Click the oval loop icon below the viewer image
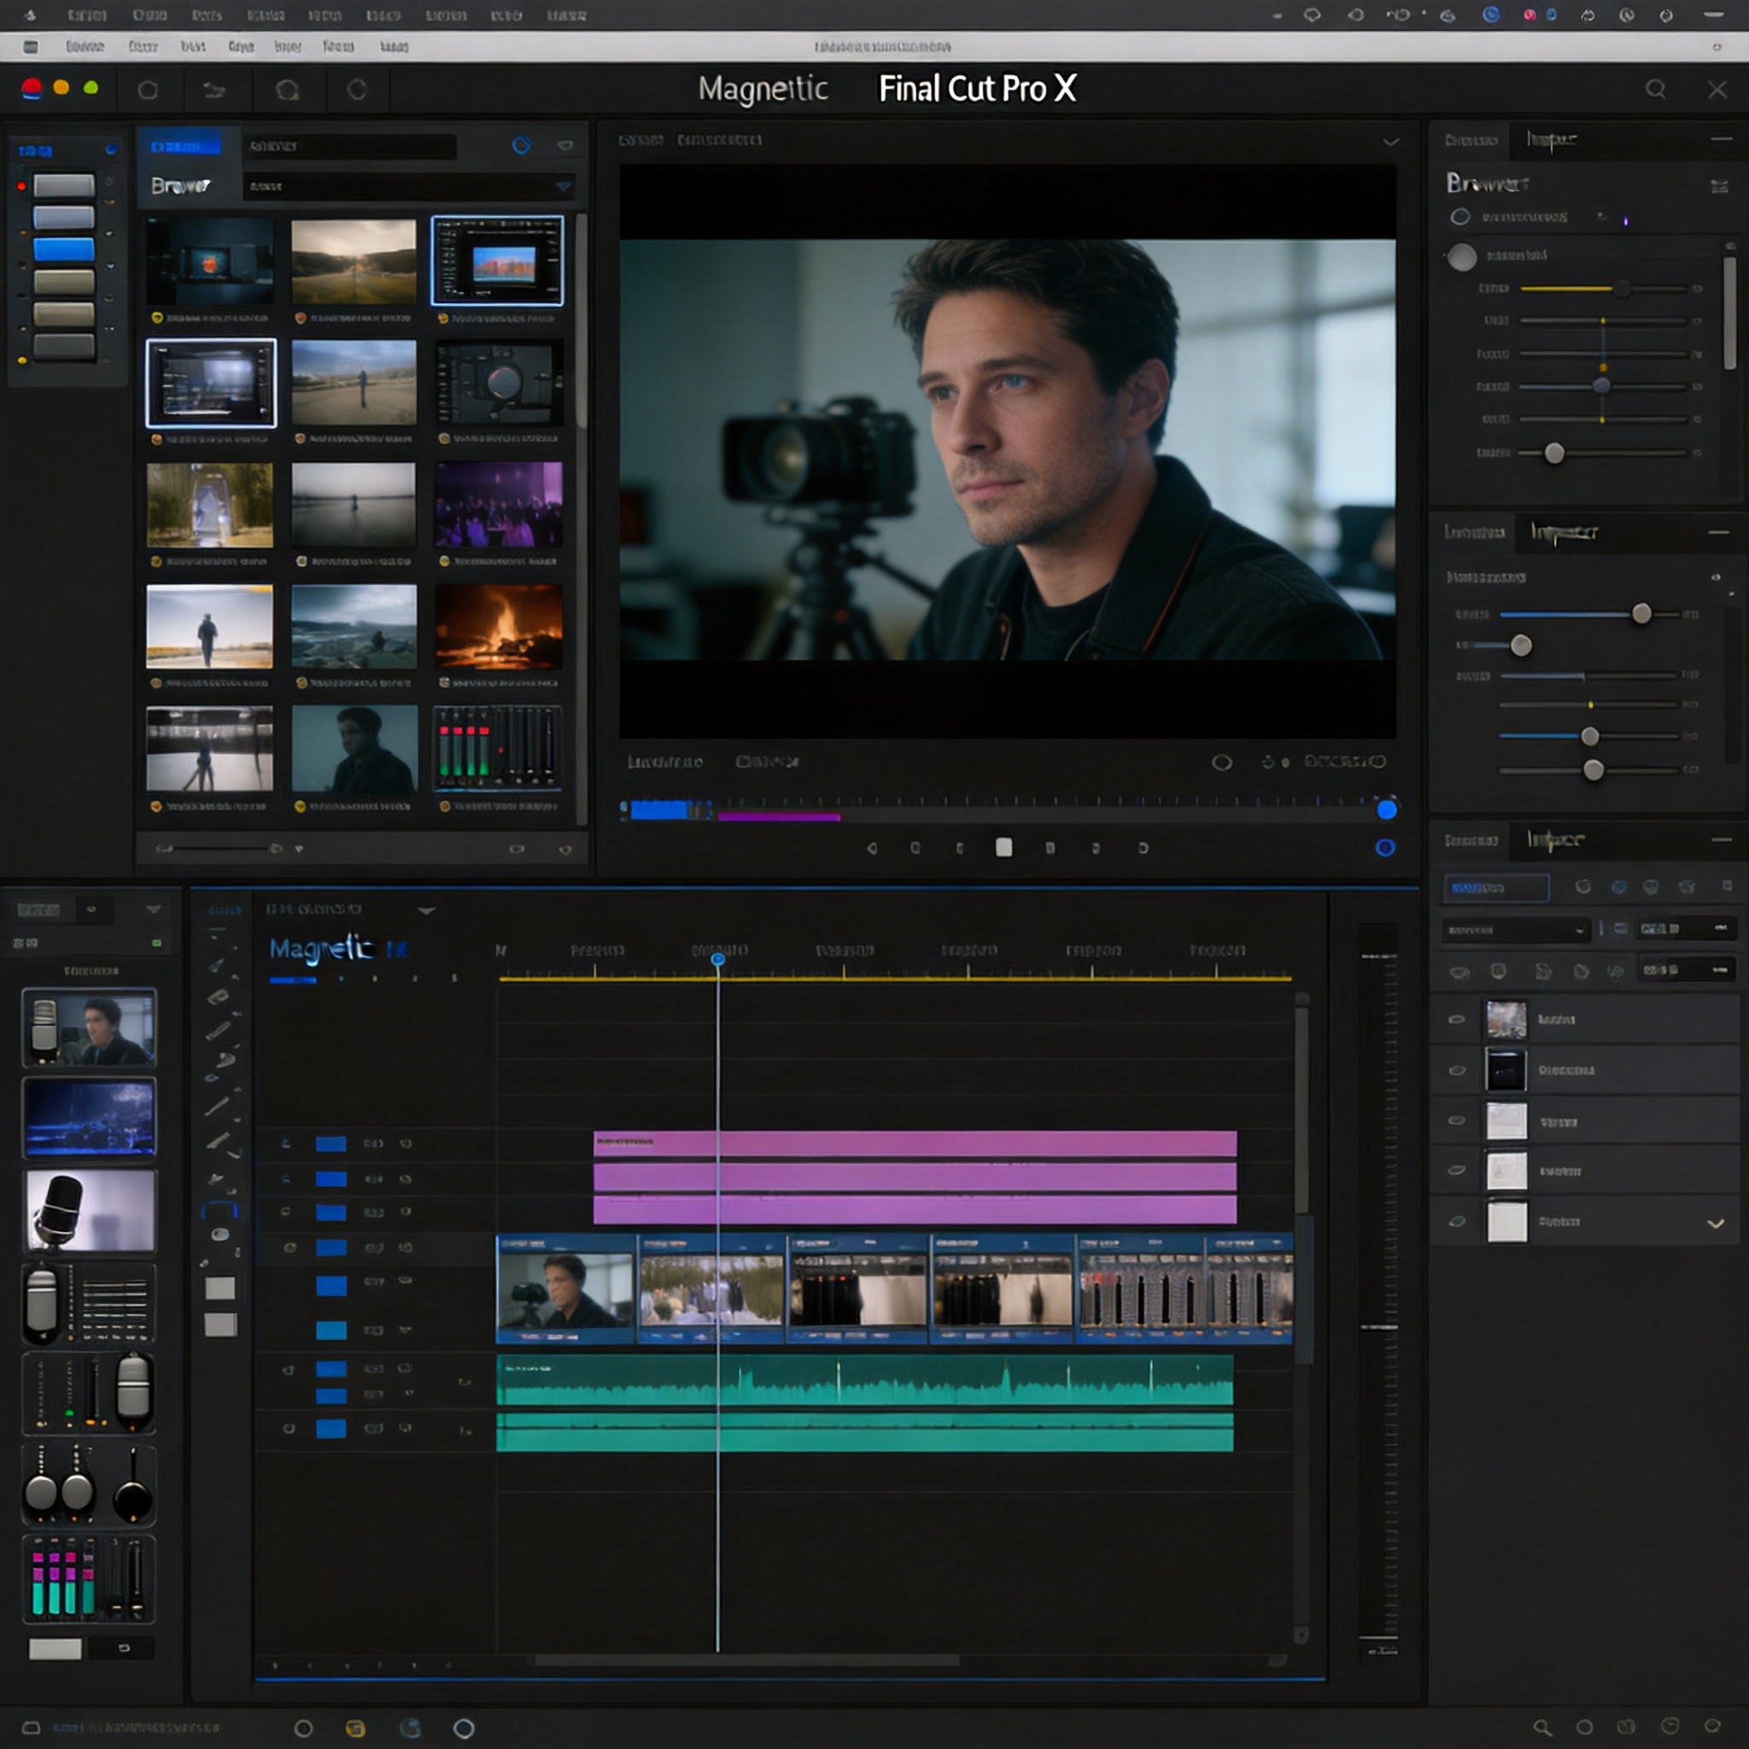 [x=1221, y=763]
